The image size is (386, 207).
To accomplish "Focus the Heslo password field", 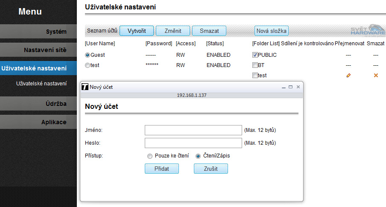I will [x=193, y=143].
